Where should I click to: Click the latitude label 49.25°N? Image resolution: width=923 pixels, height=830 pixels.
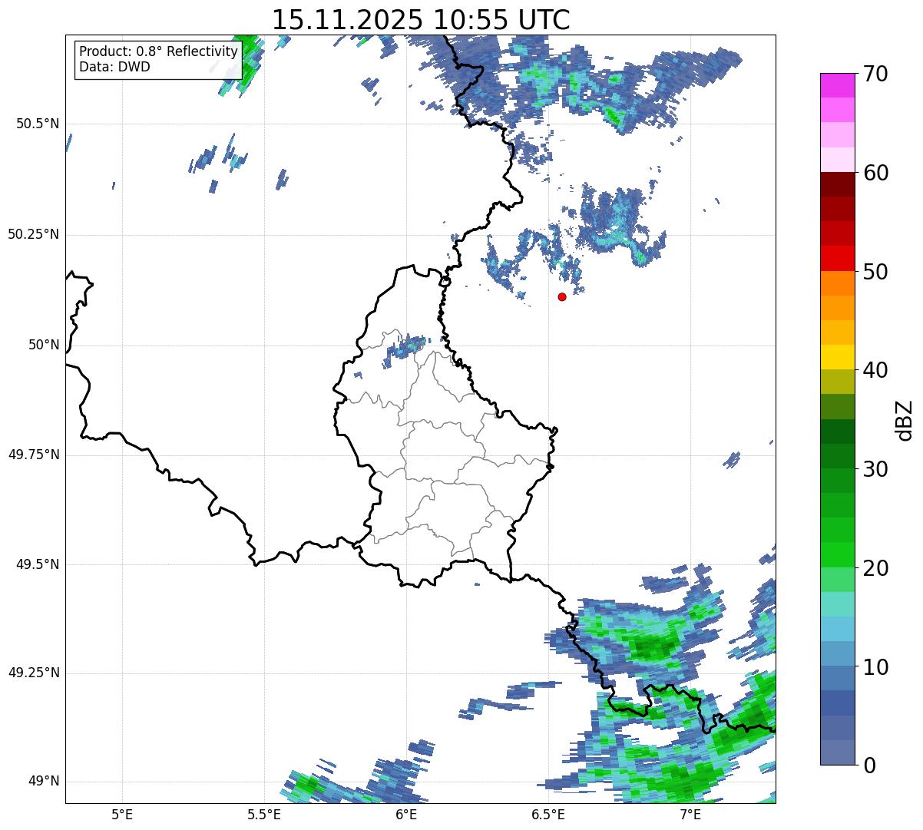(33, 673)
